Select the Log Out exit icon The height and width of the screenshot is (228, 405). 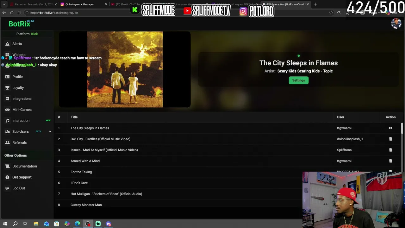[x=7, y=188]
